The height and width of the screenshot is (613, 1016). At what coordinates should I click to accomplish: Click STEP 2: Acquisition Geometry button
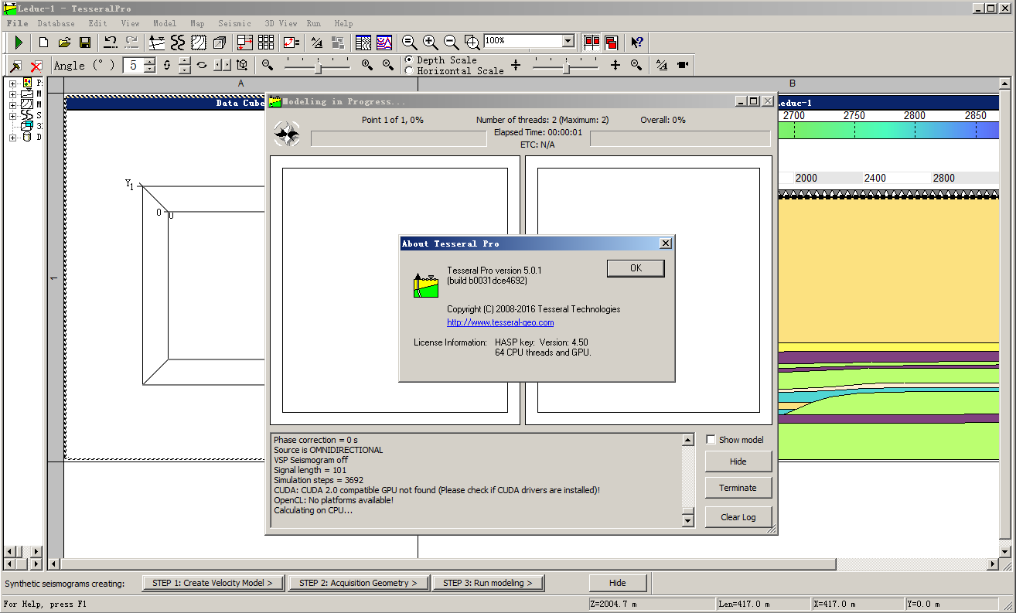[358, 583]
